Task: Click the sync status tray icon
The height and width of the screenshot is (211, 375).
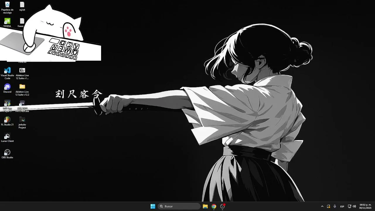Action: [328, 206]
